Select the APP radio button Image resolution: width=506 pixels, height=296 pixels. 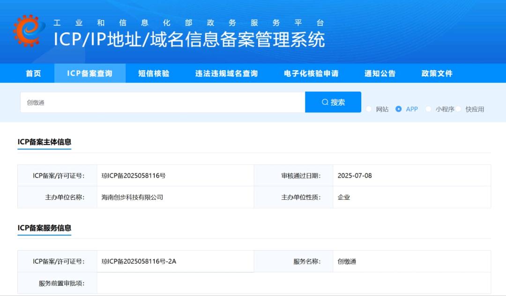point(398,109)
